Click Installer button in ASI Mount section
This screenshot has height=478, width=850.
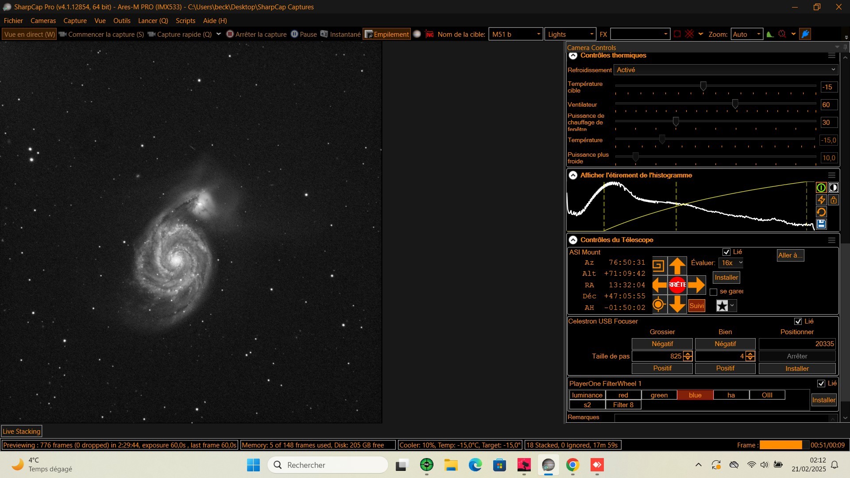coord(726,278)
